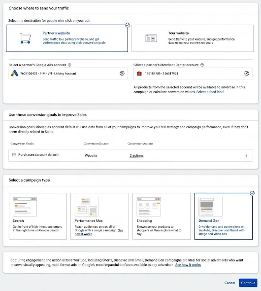Select Demand Gen campaign type
261x291 pixels.
tap(224, 216)
